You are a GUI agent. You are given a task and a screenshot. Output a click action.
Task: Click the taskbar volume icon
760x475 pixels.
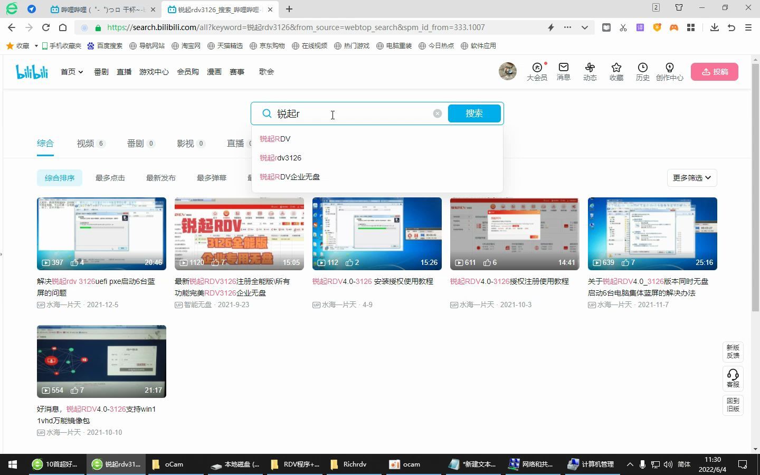pyautogui.click(x=668, y=464)
